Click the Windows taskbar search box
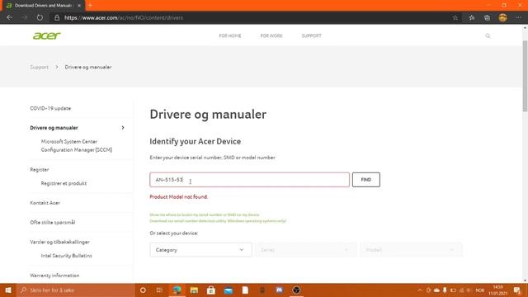The height and width of the screenshot is (297, 528). pyautogui.click(x=75, y=290)
